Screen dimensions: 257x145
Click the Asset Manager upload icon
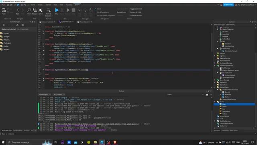click(17, 25)
